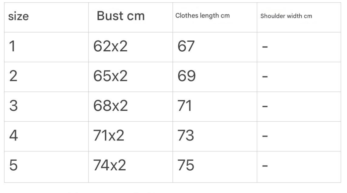
Task: Click the "Clothes length cm" header
Action: click(x=202, y=16)
